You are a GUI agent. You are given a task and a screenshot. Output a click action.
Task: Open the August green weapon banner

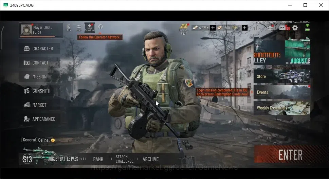click(297, 51)
